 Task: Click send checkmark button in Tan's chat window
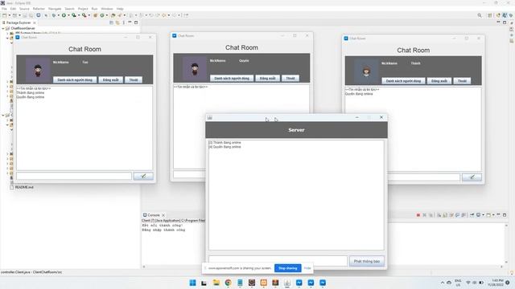(x=143, y=177)
